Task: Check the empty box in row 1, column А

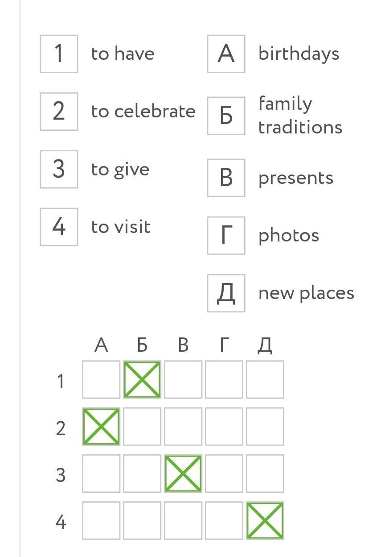Action: tap(101, 379)
